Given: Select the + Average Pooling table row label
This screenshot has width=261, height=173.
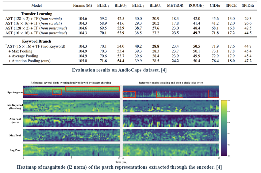Looking at the screenshot, I should point(23,56).
